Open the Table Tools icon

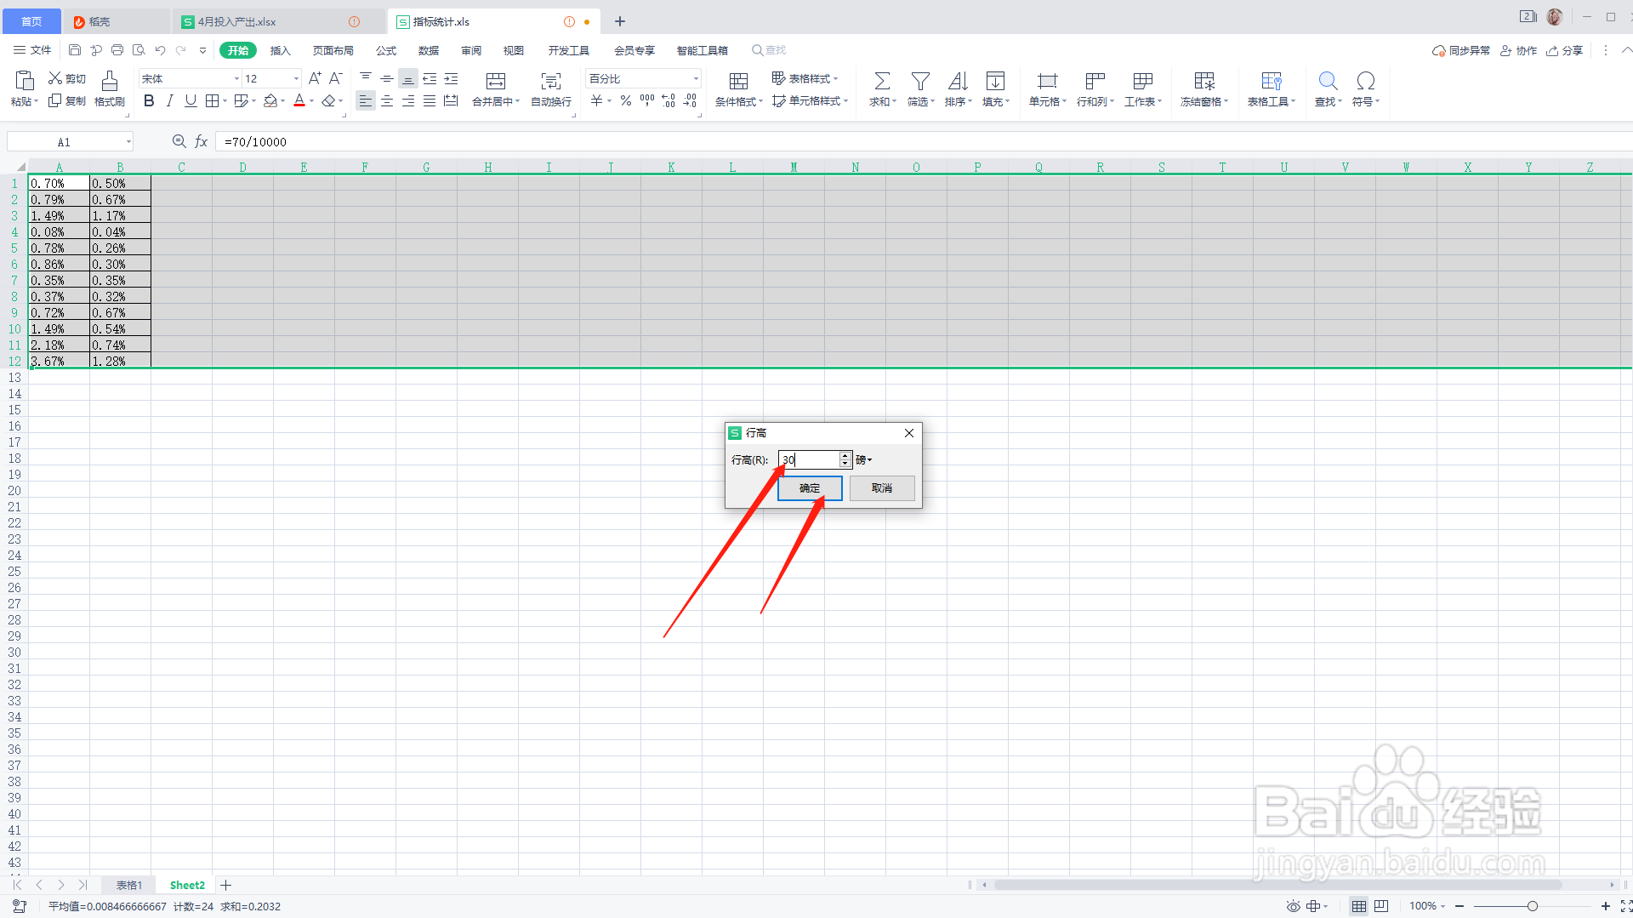point(1272,81)
